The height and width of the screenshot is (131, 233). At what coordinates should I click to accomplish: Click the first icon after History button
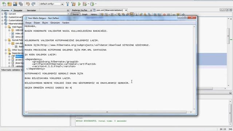click(102, 14)
